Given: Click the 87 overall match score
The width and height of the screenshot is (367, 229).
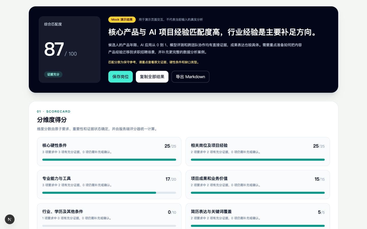Looking at the screenshot, I should coord(54,49).
